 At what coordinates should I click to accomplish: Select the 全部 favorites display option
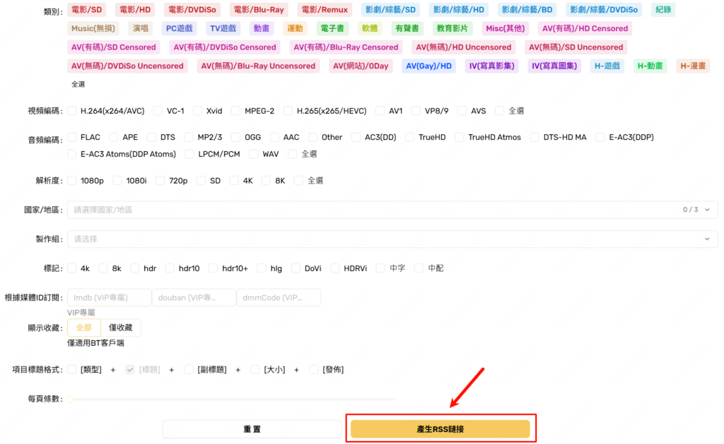83,328
